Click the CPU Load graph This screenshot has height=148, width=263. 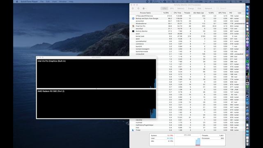(x=187, y=140)
